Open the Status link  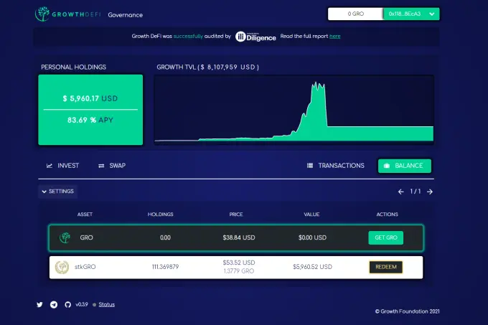tap(107, 304)
